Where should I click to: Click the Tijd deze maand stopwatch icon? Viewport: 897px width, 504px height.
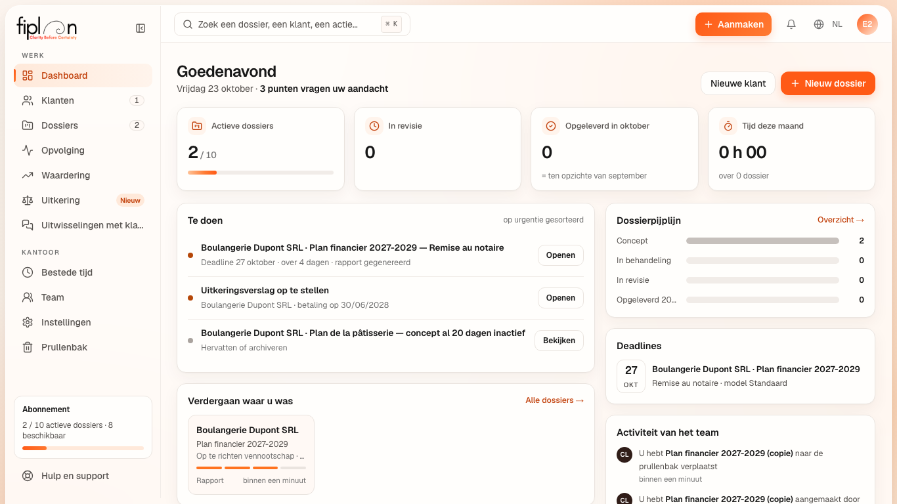point(728,126)
